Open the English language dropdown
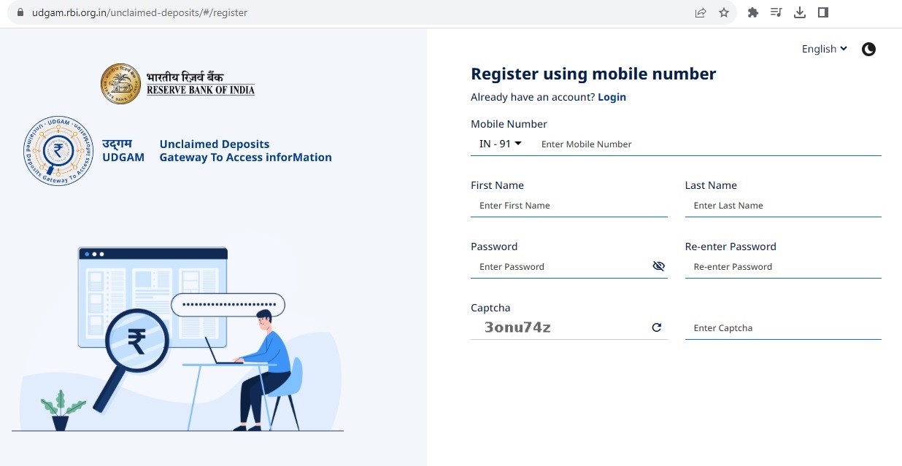 (x=824, y=49)
